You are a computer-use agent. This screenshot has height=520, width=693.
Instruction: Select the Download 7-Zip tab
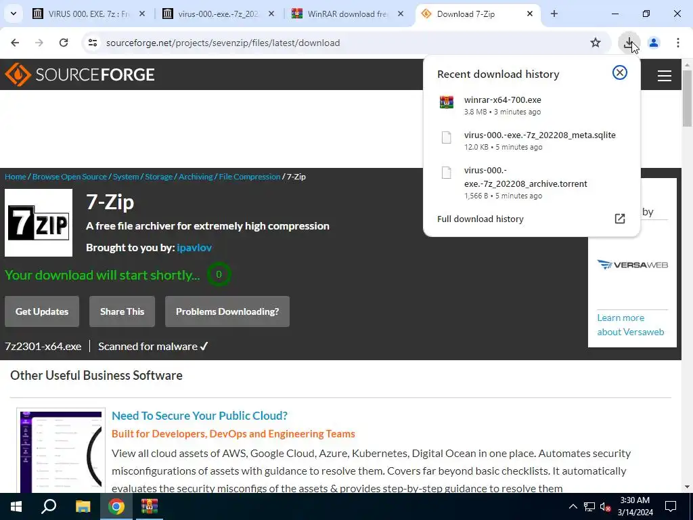click(x=466, y=14)
